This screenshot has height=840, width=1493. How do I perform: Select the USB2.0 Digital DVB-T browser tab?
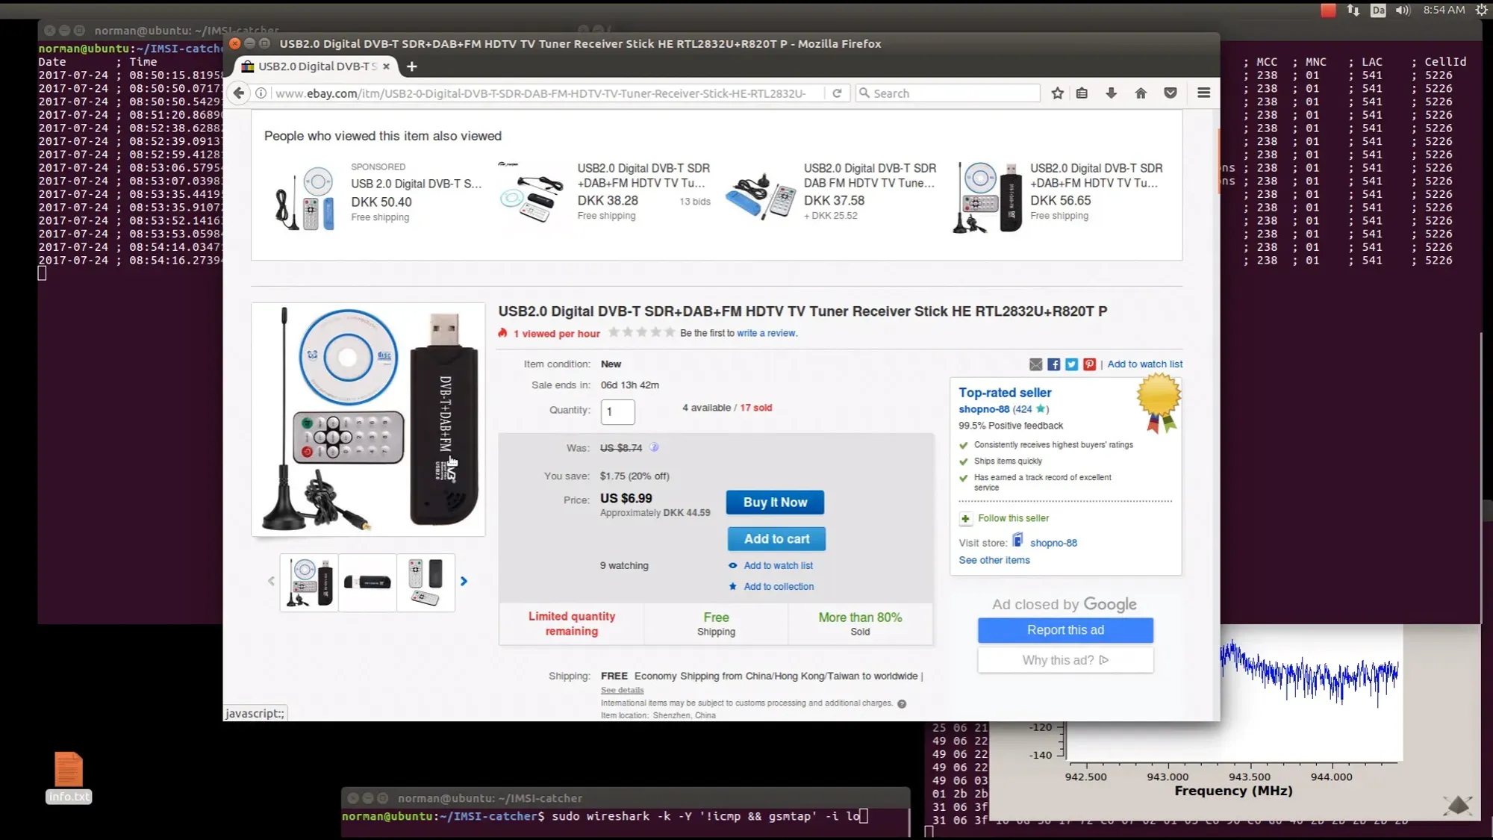tap(317, 66)
